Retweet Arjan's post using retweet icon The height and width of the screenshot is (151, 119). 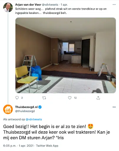[44, 98]
